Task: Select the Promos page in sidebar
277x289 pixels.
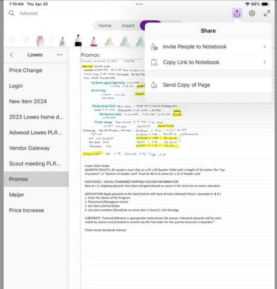Action: 36,179
